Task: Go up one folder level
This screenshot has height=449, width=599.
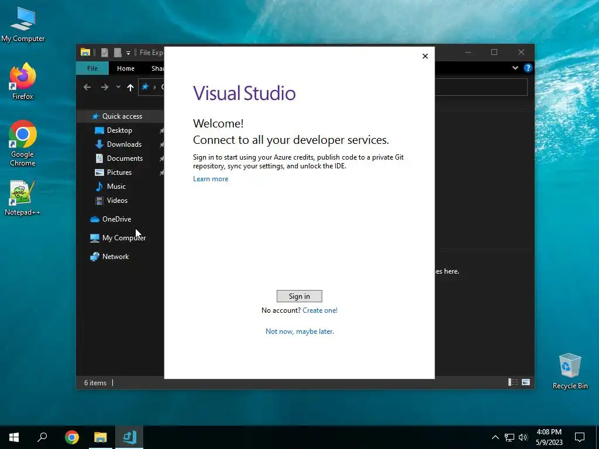Action: (x=130, y=88)
